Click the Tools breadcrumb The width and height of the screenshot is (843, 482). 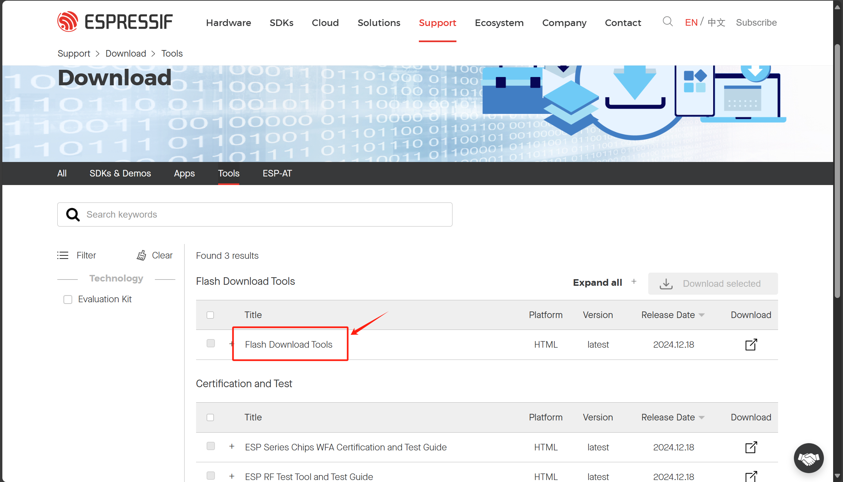172,53
